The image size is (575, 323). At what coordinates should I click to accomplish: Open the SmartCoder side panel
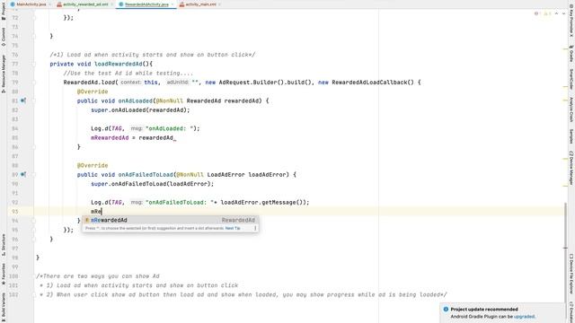(x=571, y=79)
